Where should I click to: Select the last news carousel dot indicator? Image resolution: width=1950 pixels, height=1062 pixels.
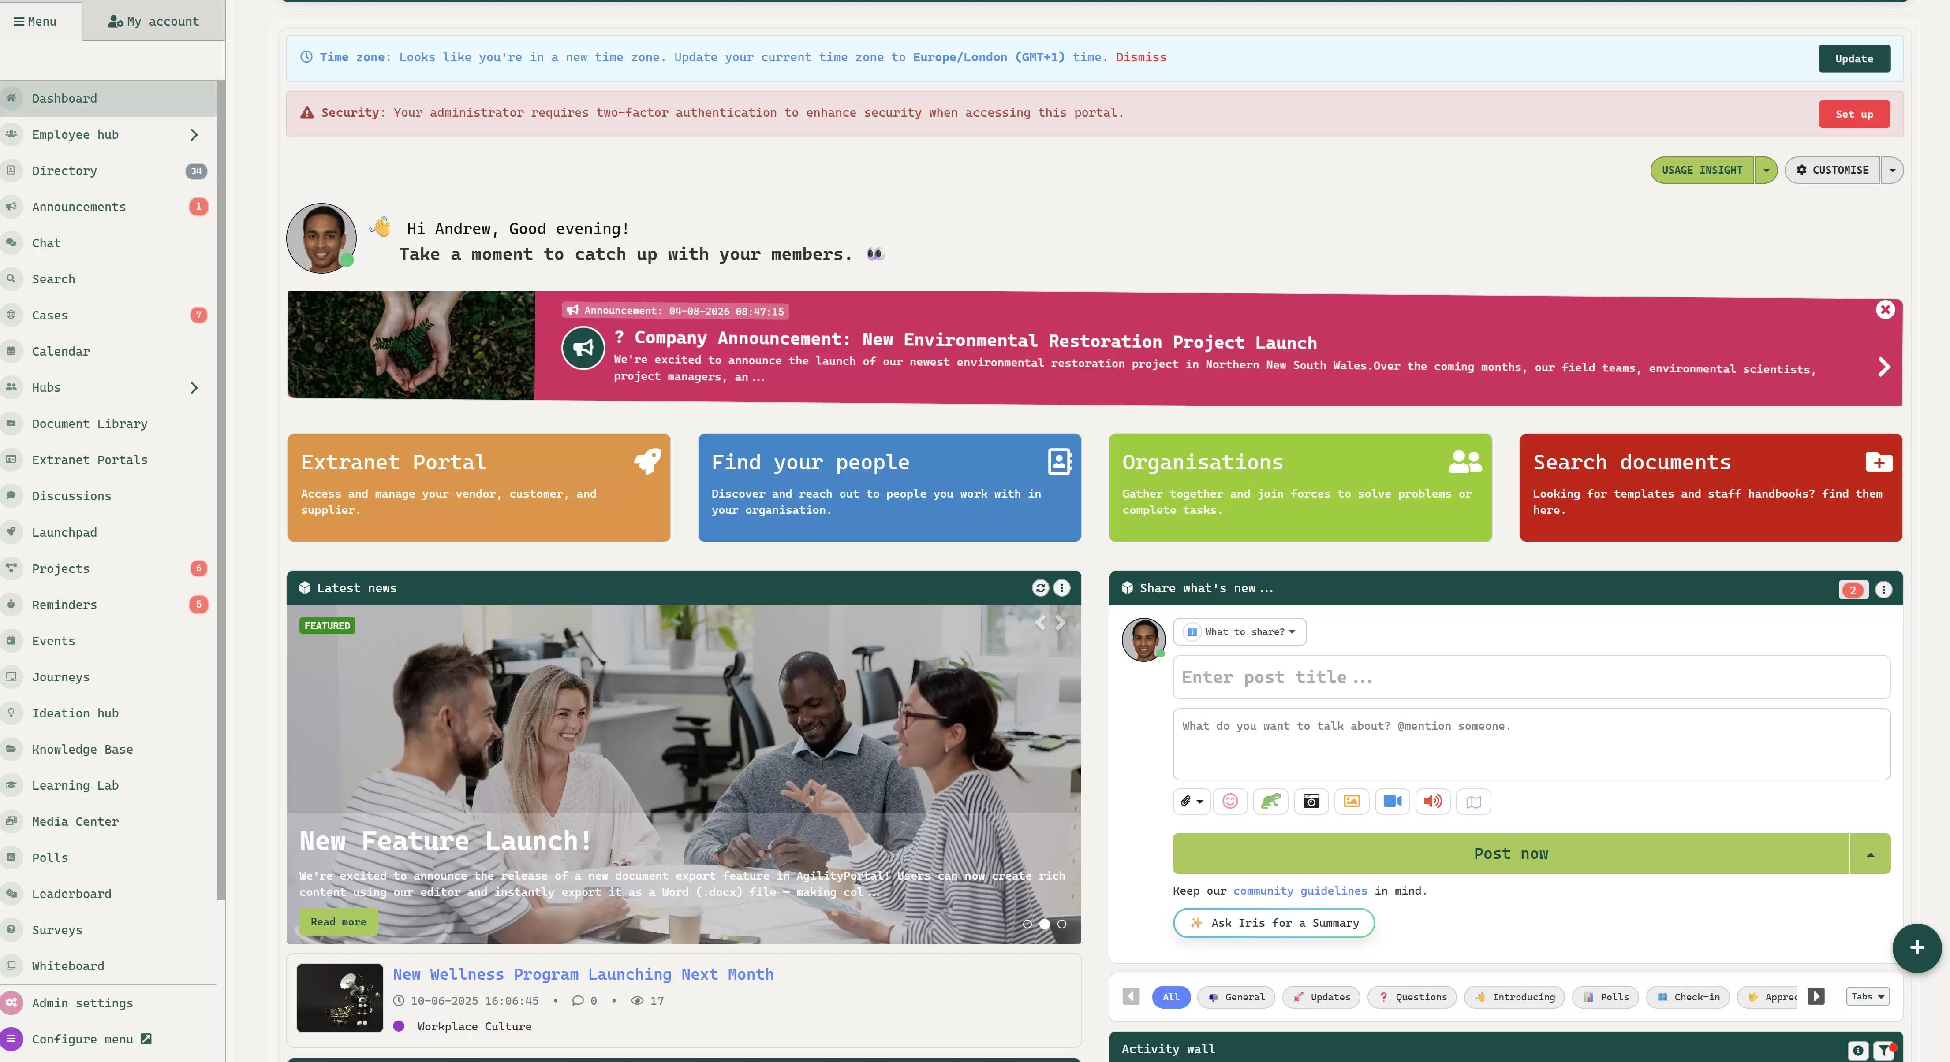click(1062, 924)
